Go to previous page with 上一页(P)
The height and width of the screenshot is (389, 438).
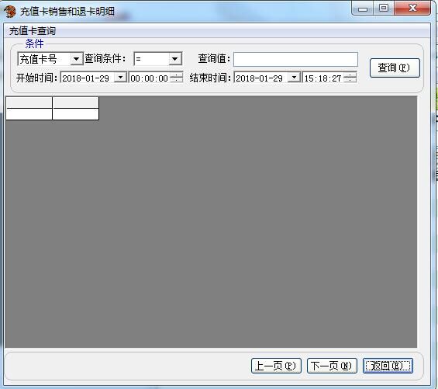pyautogui.click(x=276, y=366)
